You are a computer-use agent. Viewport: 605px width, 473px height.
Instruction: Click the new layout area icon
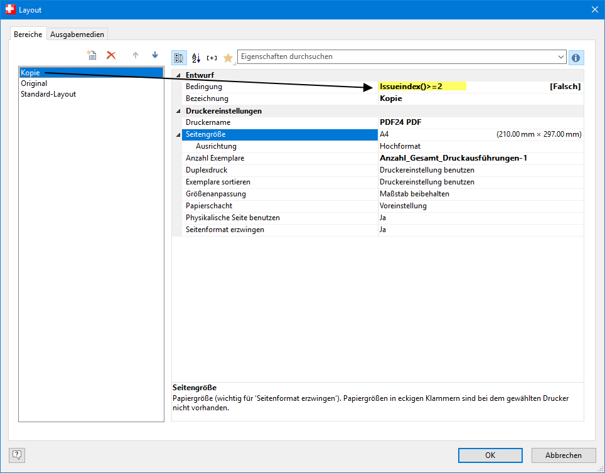(x=92, y=55)
